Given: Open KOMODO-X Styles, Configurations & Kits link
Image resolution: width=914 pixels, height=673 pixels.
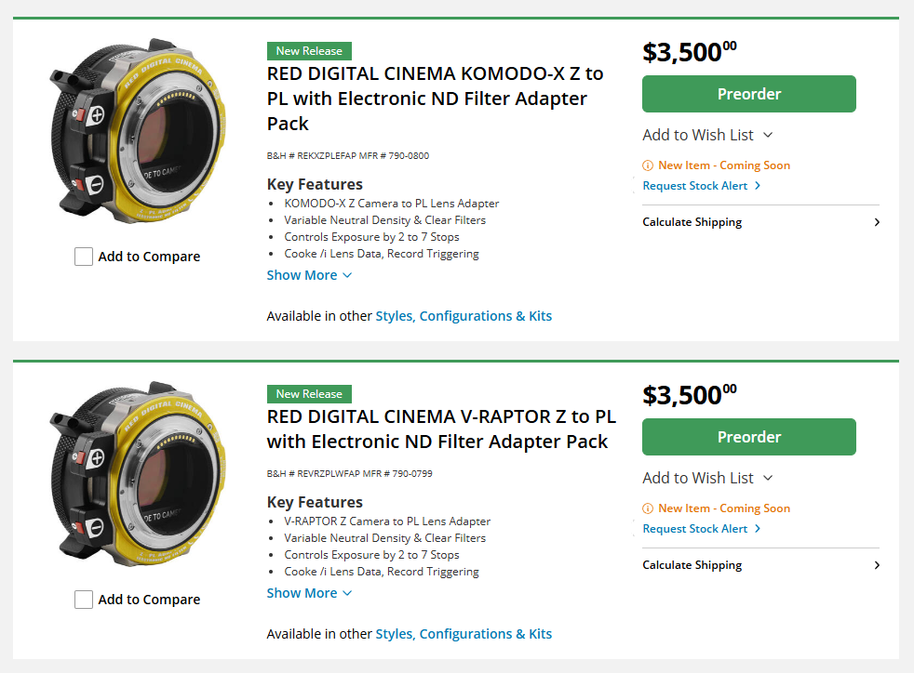Looking at the screenshot, I should [x=464, y=316].
